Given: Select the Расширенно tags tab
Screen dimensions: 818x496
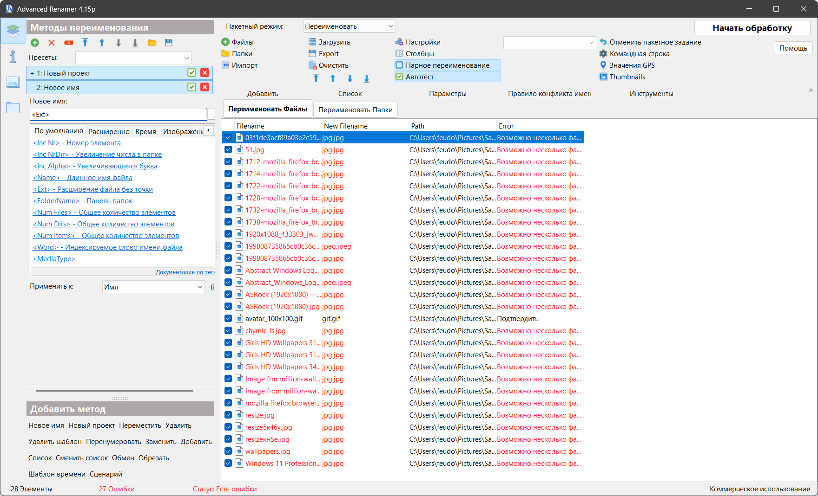Looking at the screenshot, I should tap(109, 131).
